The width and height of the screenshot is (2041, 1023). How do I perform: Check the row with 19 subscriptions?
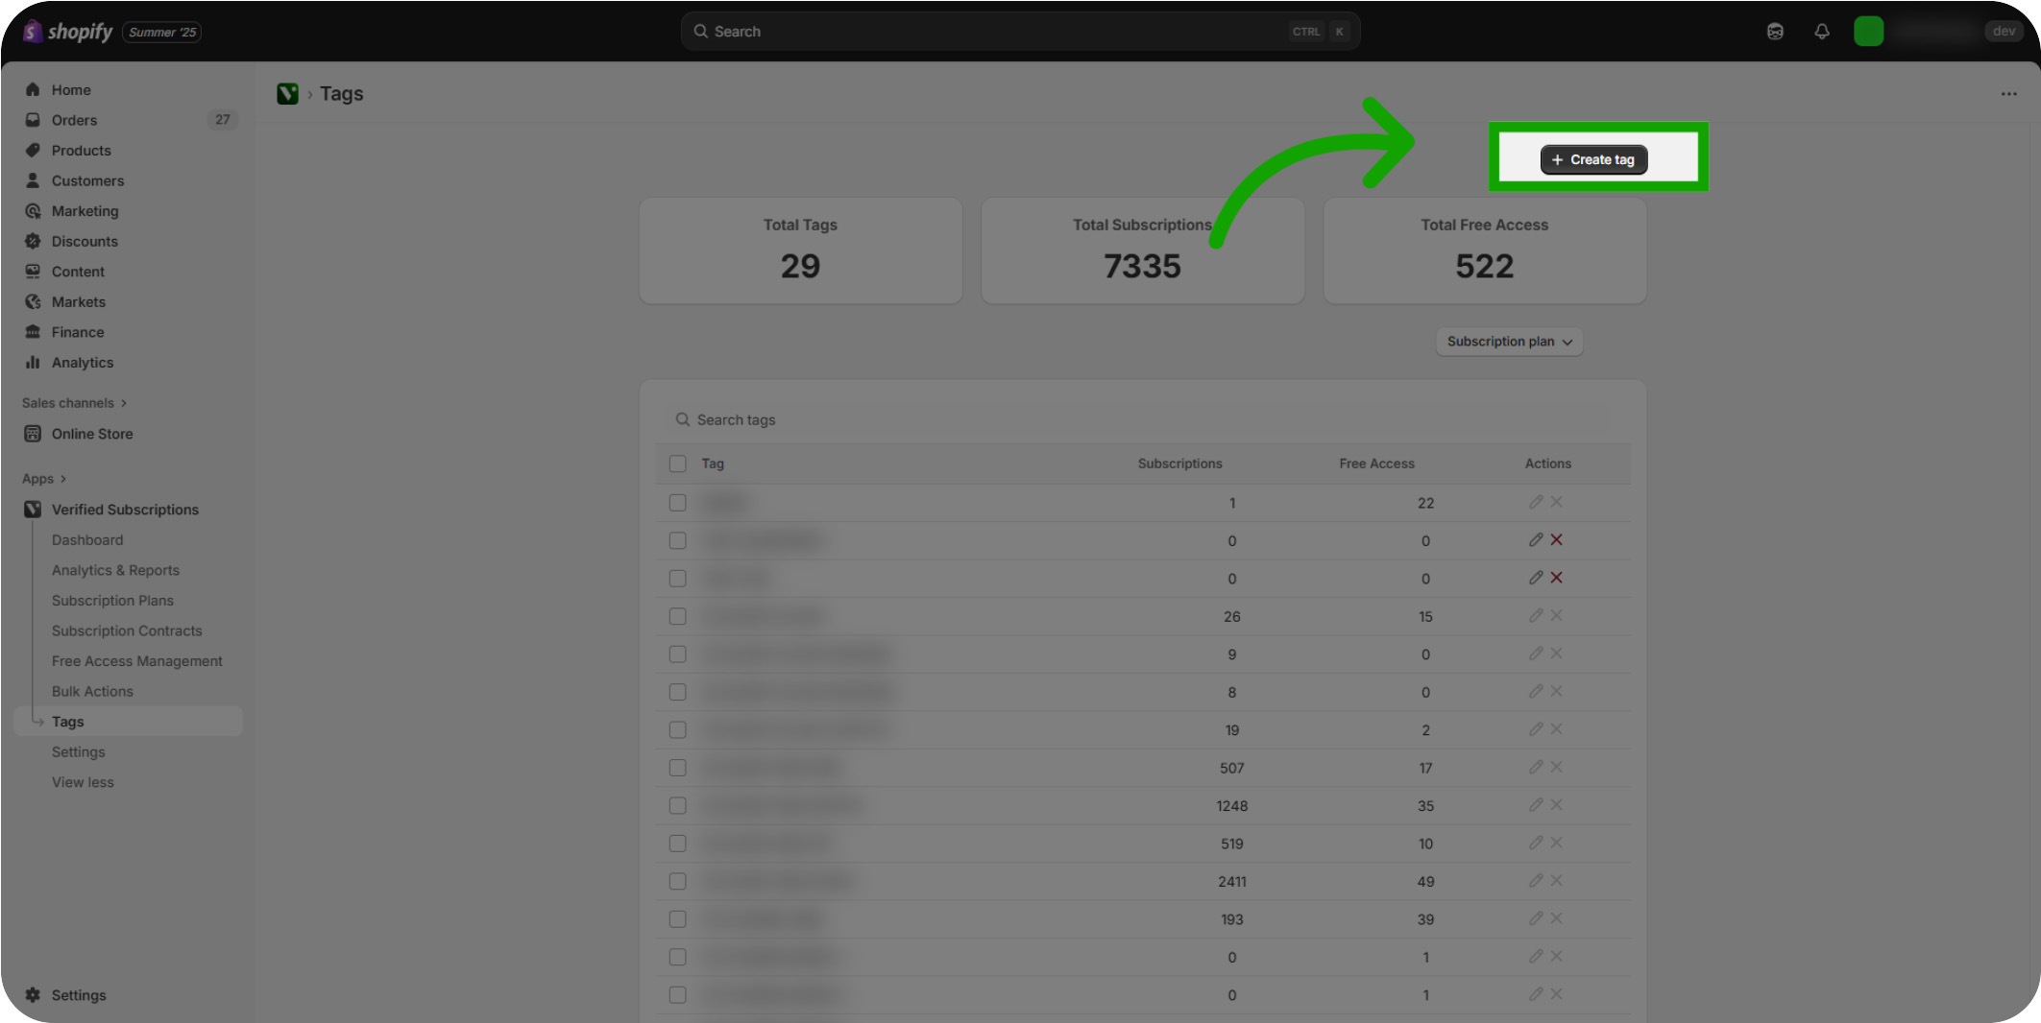[678, 730]
